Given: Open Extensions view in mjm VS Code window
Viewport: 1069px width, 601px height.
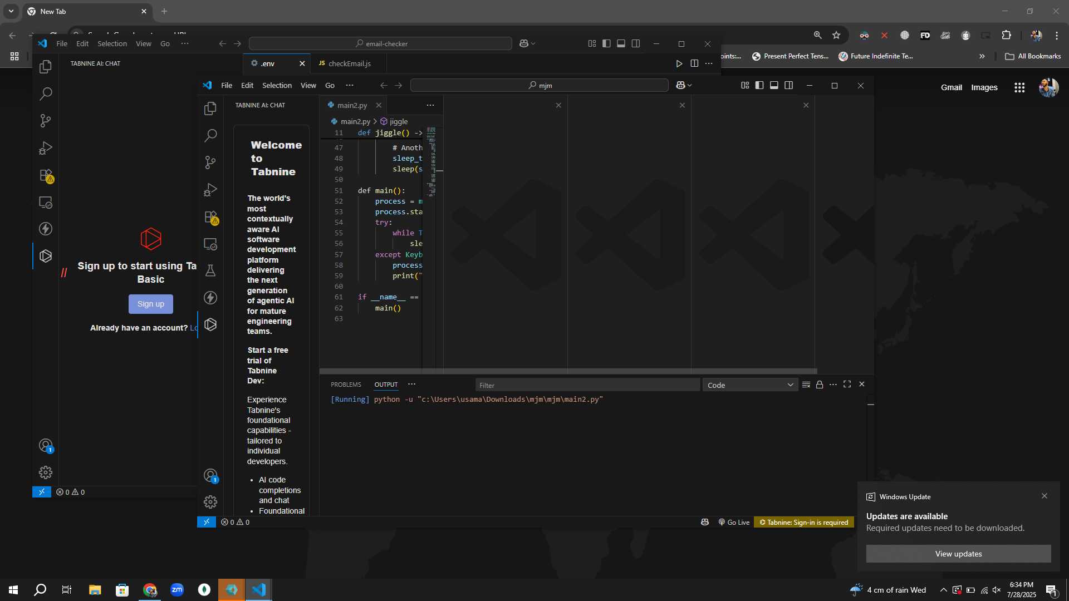Looking at the screenshot, I should pos(210,217).
